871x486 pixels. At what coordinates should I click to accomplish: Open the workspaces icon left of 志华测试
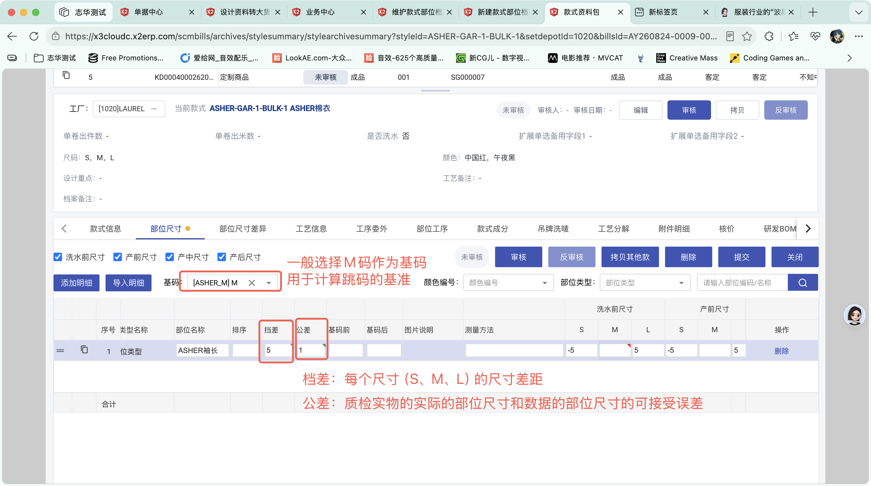point(64,12)
